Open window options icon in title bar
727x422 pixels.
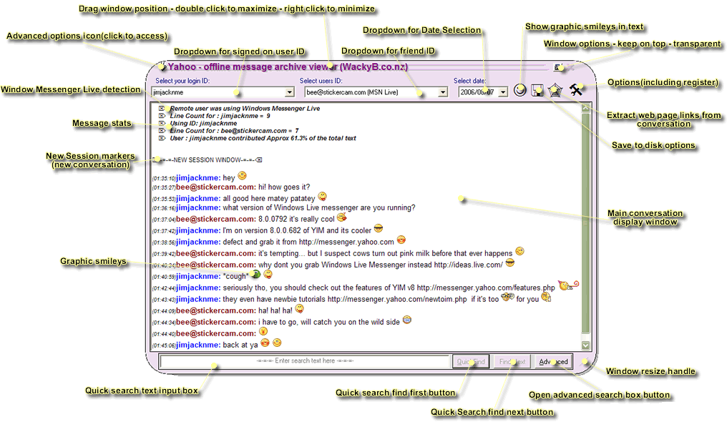(559, 68)
